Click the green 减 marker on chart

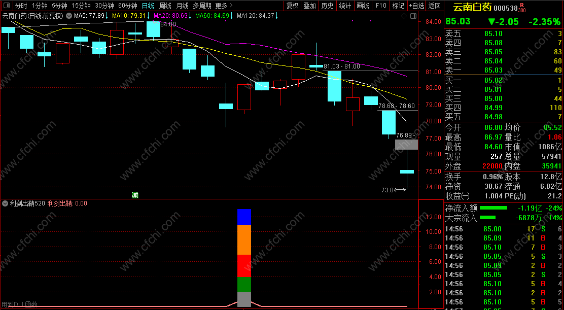pos(135,195)
